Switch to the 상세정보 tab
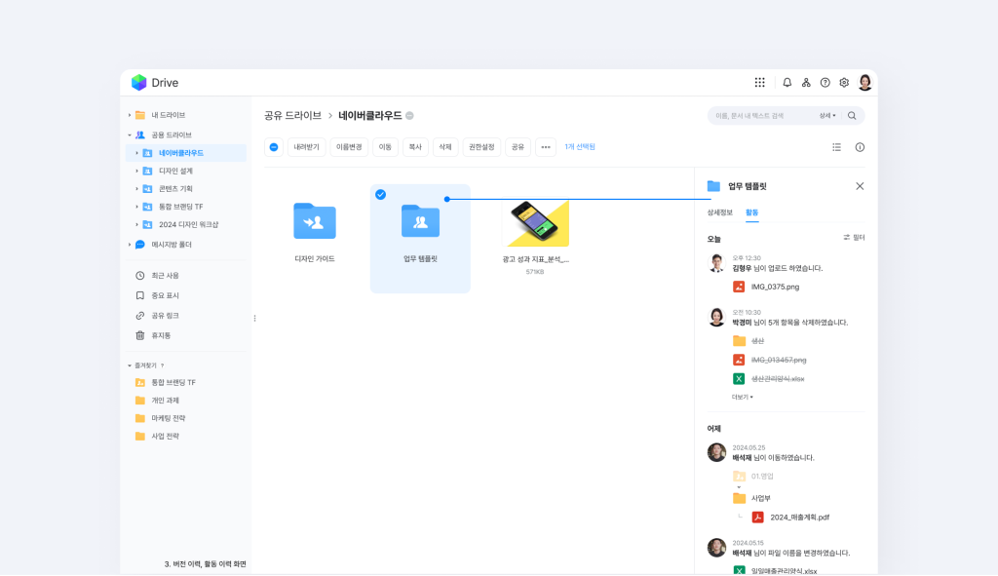998x576 pixels. (719, 211)
